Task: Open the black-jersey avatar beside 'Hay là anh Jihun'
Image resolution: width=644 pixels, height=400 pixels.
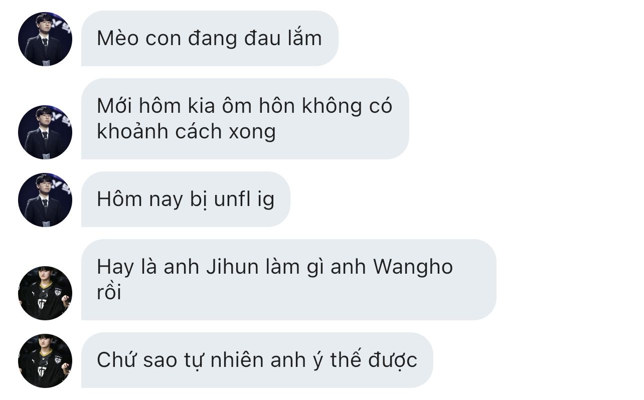Action: click(45, 293)
